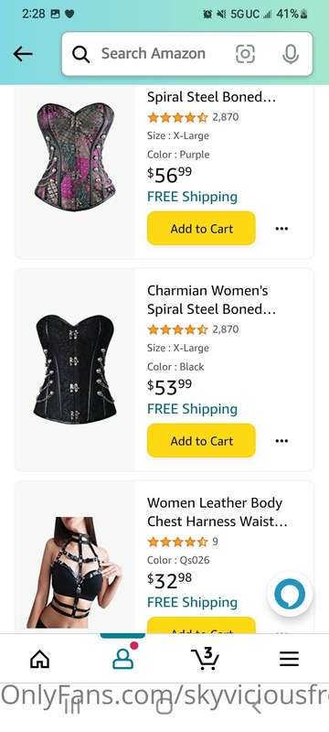The width and height of the screenshot is (329, 732).
Task: Open Charmian Women's Spiral Steel Boned title
Action: tap(212, 300)
